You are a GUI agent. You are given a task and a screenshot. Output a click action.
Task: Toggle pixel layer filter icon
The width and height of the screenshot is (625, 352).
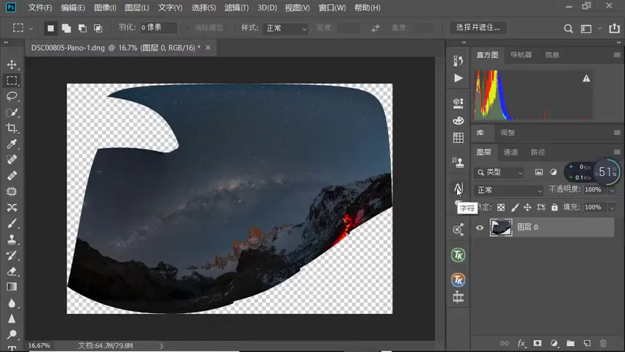[539, 172]
